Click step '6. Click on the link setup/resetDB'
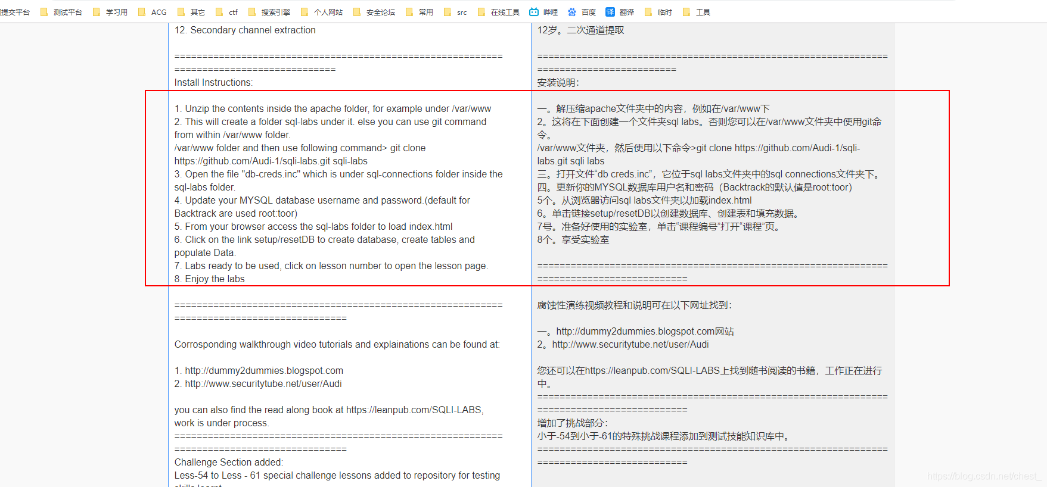1047x487 pixels. coord(324,239)
